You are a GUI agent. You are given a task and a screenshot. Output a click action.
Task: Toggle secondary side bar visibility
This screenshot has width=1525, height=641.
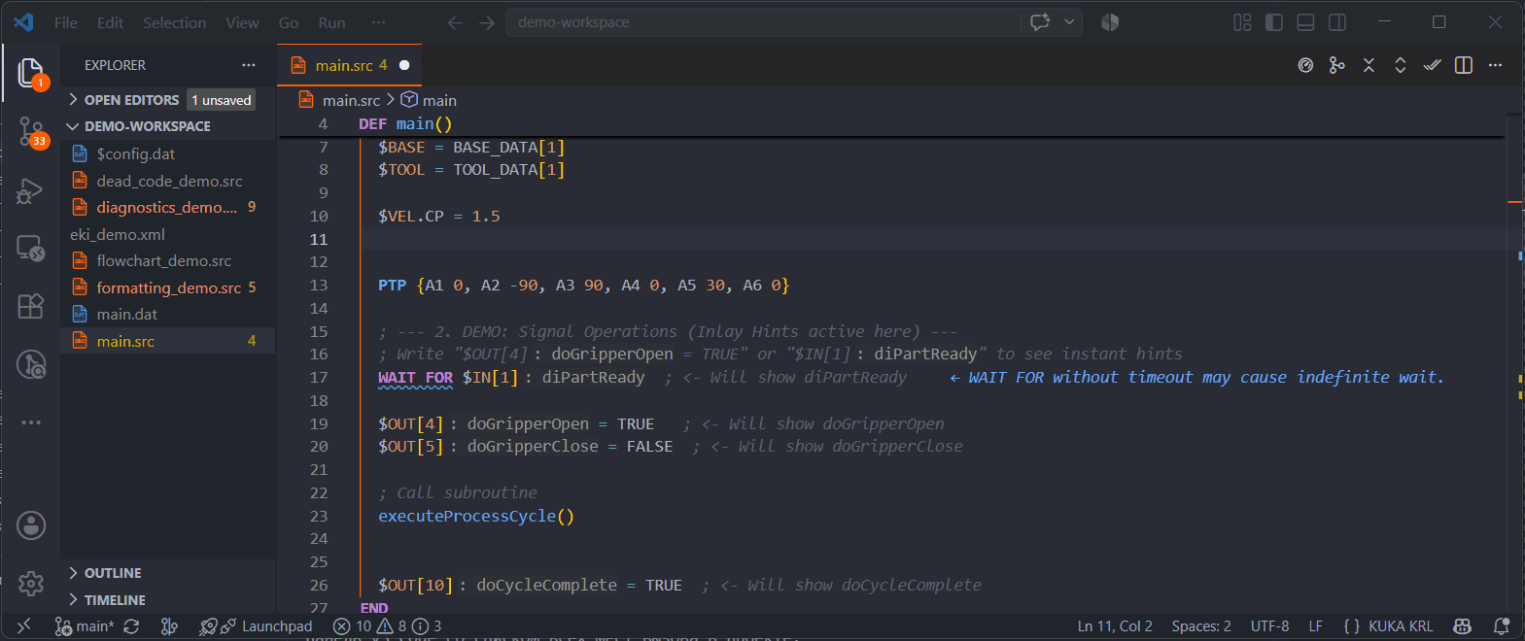1337,22
